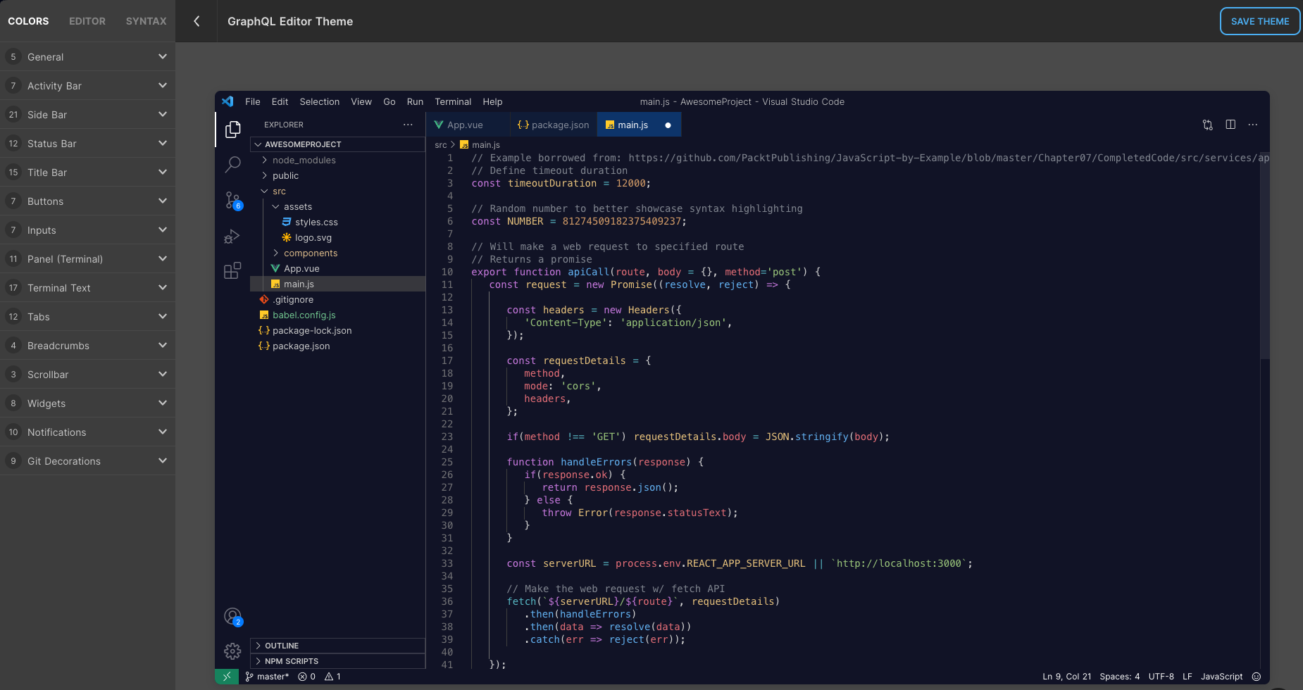
Task: Click the Manage gear icon
Action: (x=232, y=651)
